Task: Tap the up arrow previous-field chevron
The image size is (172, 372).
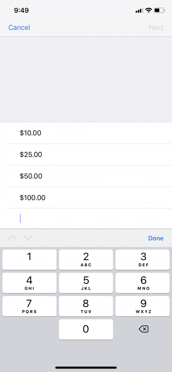Action: 13,238
